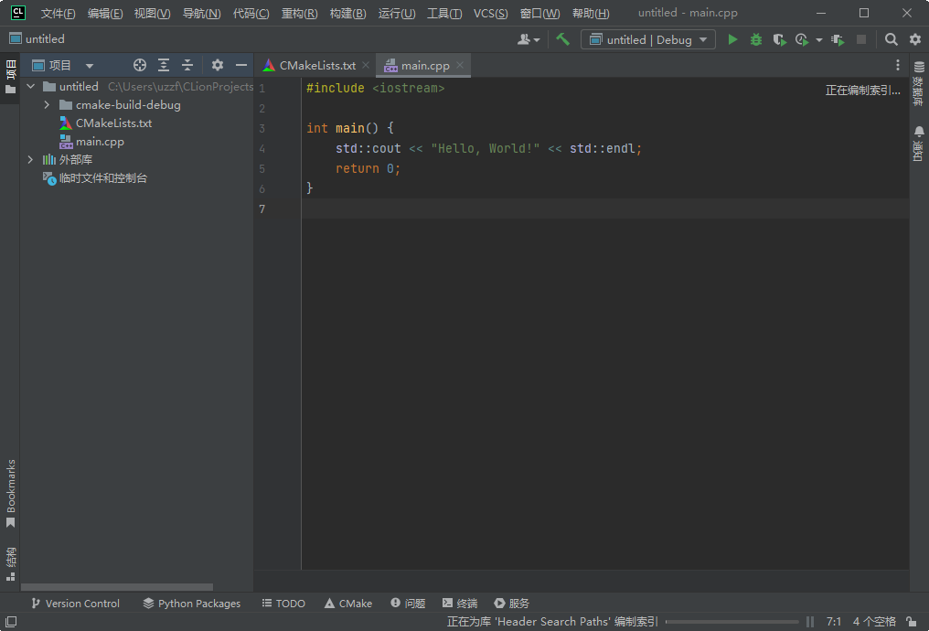The width and height of the screenshot is (929, 631).
Task: Open the Tools menu
Action: click(x=444, y=13)
